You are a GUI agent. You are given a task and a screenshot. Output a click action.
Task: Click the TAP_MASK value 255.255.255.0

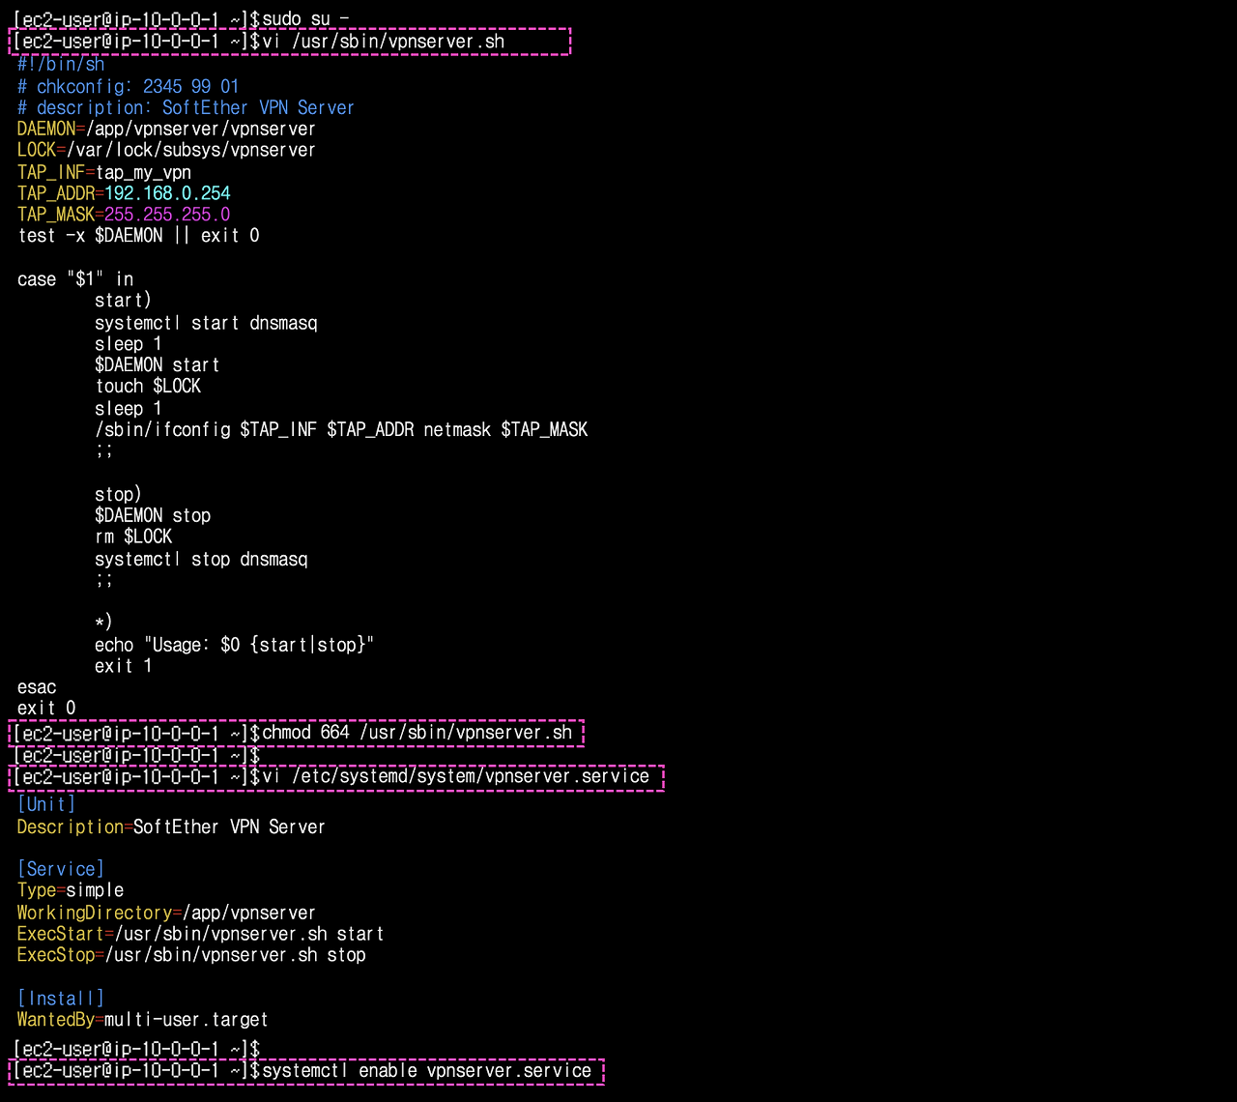coord(167,215)
